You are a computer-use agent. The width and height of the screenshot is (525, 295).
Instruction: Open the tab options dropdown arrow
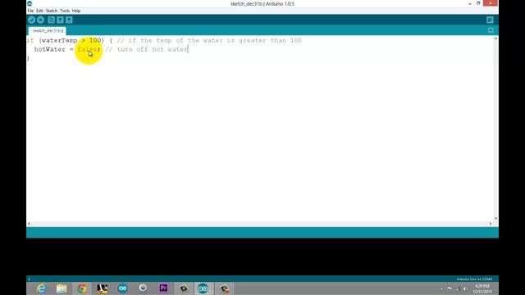491,30
